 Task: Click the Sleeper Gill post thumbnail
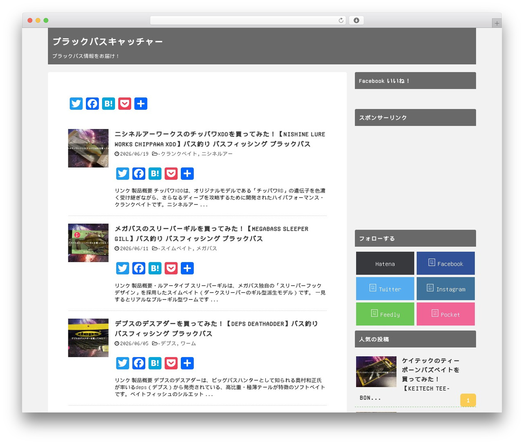coord(88,243)
